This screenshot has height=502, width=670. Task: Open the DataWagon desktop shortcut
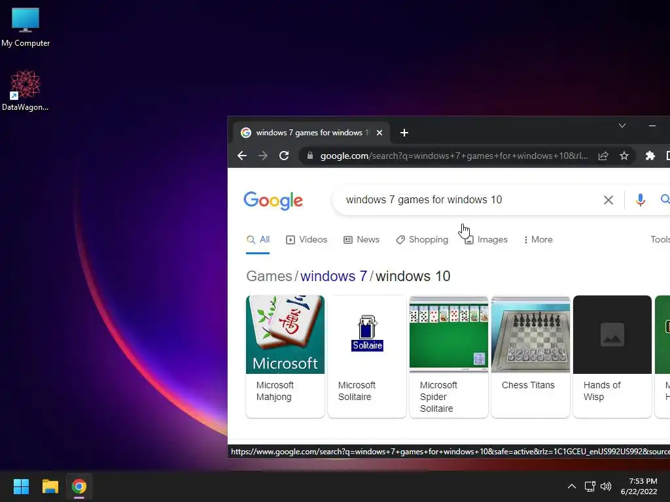pos(25,90)
